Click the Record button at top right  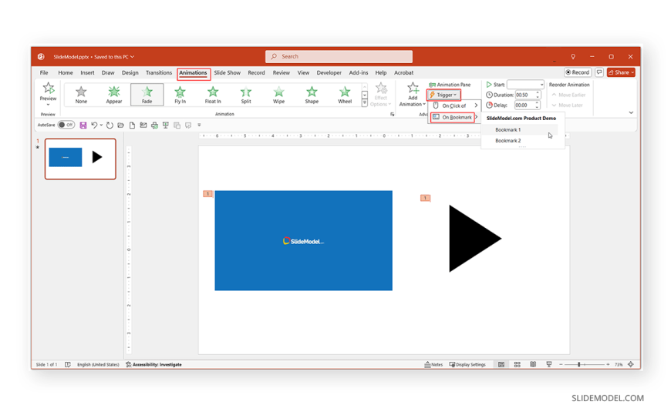click(577, 72)
